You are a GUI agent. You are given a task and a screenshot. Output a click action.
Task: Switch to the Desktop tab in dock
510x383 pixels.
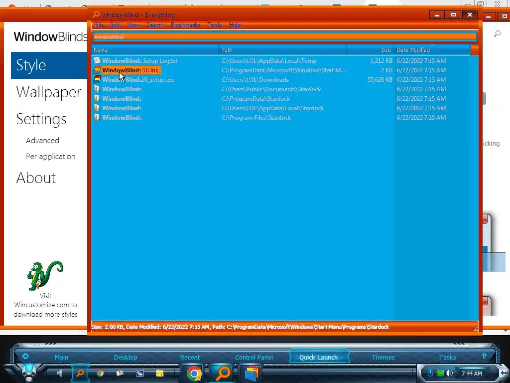tap(126, 357)
